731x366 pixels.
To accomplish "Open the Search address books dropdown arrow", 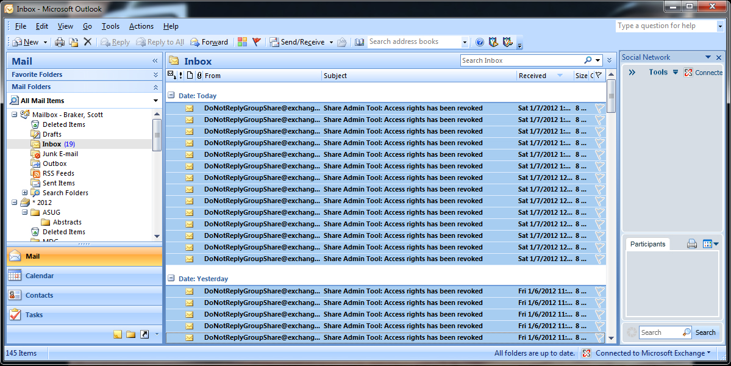I will [465, 43].
